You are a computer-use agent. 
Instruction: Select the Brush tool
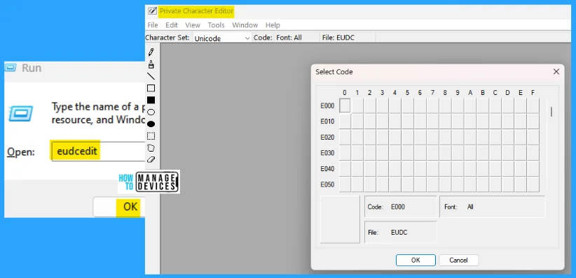[151, 64]
